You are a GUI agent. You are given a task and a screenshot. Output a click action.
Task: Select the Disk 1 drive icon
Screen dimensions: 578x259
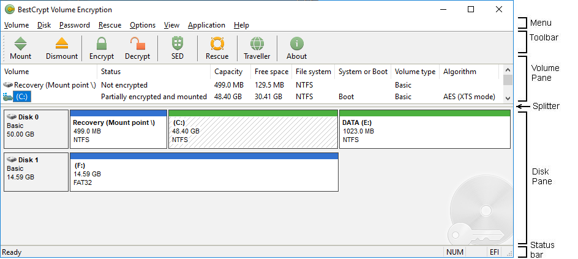pyautogui.click(x=12, y=160)
